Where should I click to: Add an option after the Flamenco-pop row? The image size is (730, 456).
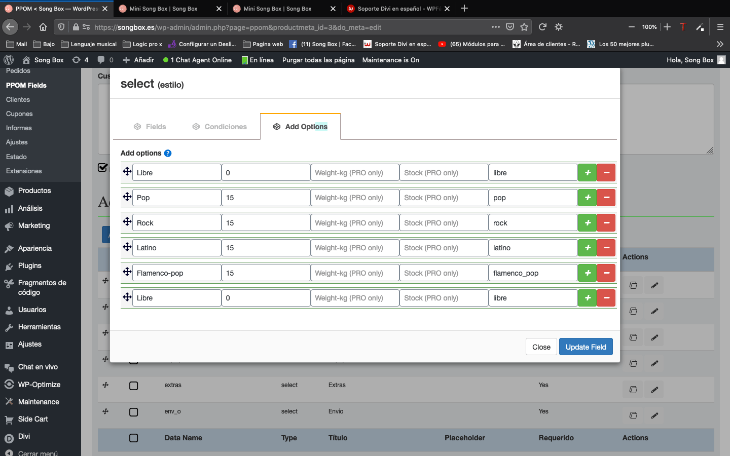pos(587,273)
